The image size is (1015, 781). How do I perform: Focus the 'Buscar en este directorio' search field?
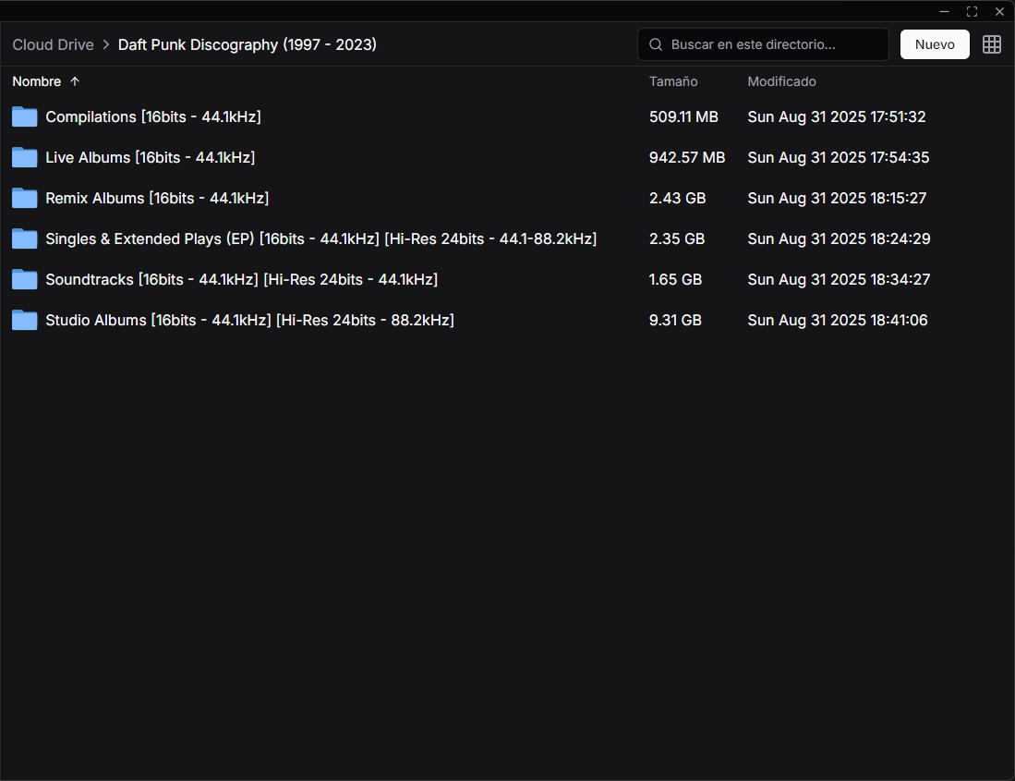(763, 44)
